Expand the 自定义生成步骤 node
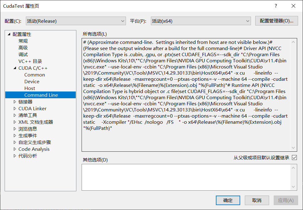This screenshot has width=303, height=210. point(15,142)
